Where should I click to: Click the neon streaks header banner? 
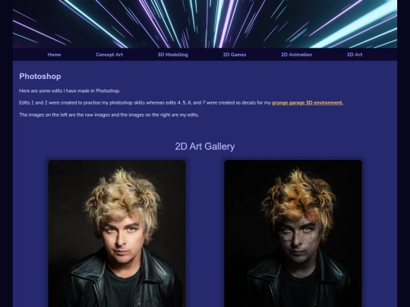tap(205, 23)
